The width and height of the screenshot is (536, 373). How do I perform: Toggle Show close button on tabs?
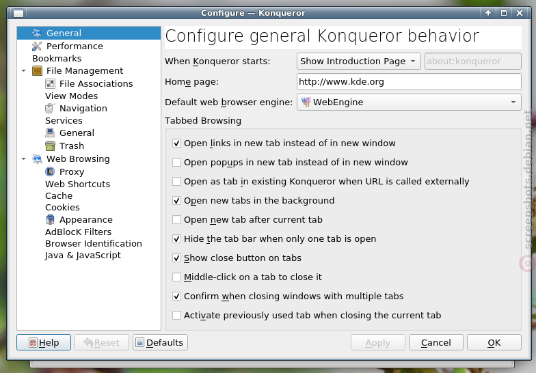pos(176,258)
